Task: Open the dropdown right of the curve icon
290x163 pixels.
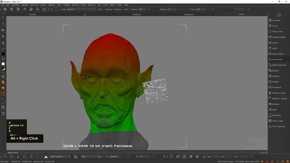Action: tap(87, 157)
